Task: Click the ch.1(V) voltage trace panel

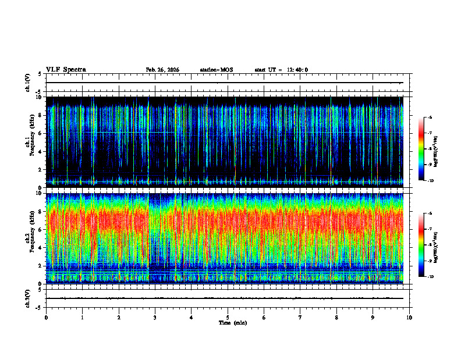Action: tap(228, 83)
